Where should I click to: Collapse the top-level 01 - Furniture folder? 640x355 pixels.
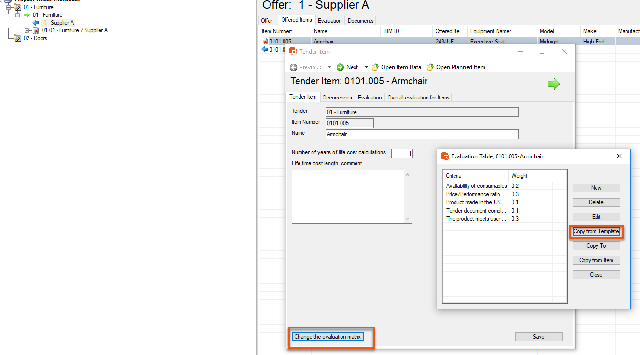tap(8, 7)
